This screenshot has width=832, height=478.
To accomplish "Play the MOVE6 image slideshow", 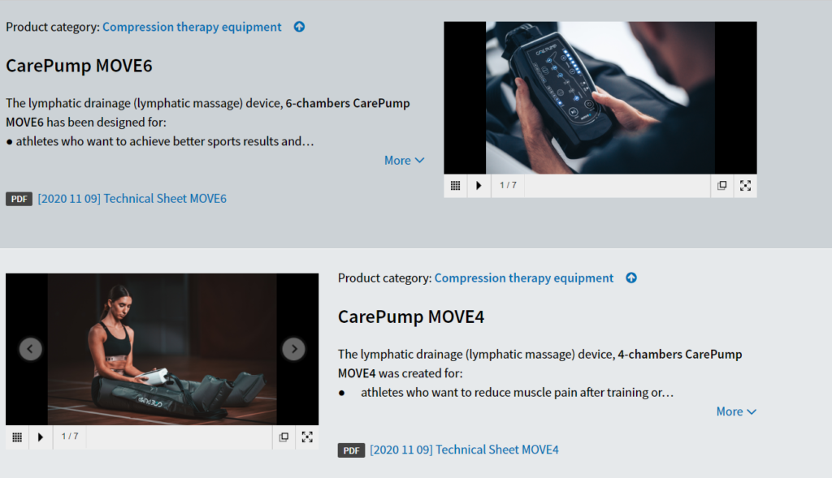I will [x=479, y=186].
